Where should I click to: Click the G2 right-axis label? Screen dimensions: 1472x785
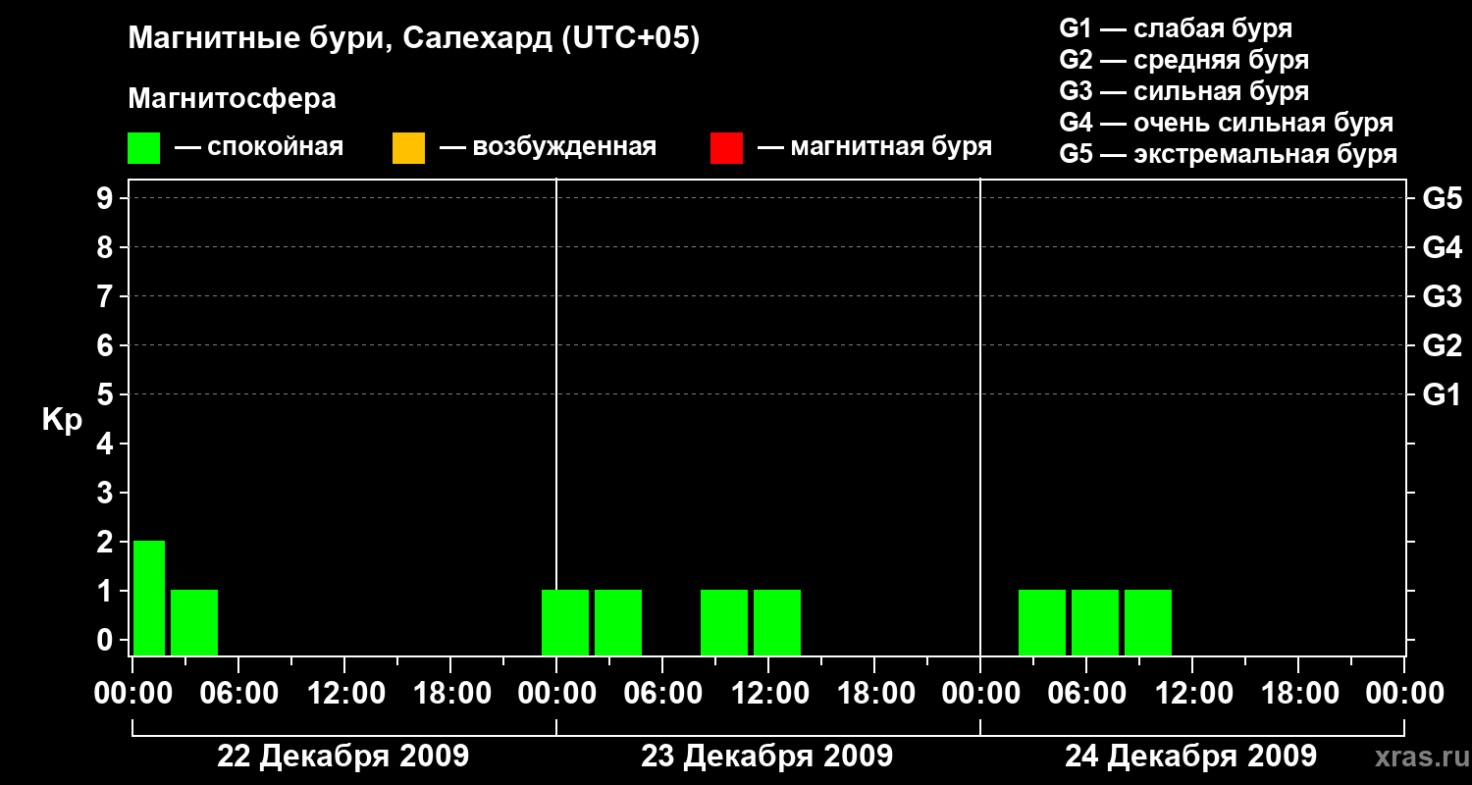coord(1443,345)
